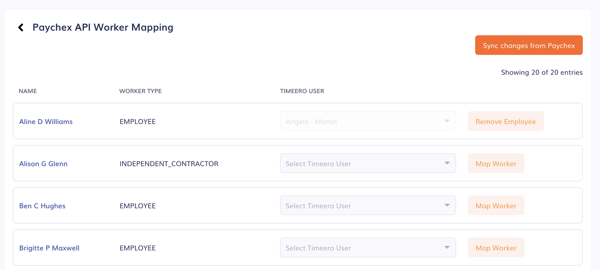Click Remove Employee for Aline D Williams

pos(506,121)
